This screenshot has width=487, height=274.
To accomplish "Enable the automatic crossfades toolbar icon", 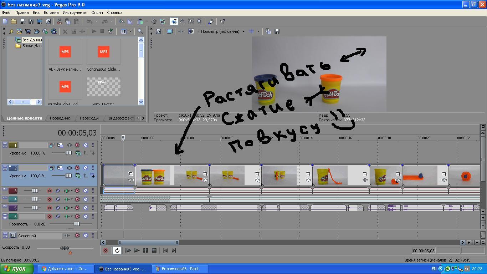I will [130, 21].
